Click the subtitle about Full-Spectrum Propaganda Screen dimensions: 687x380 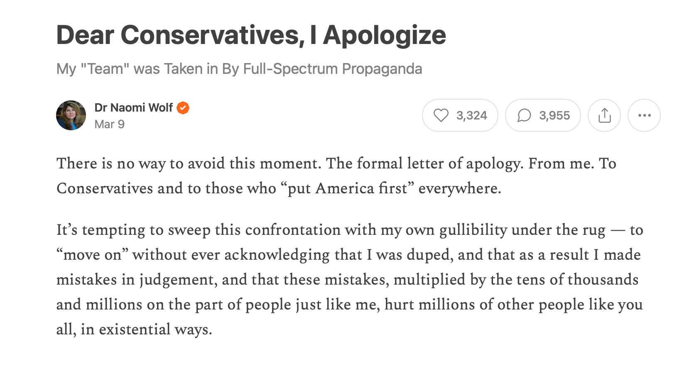tap(239, 69)
